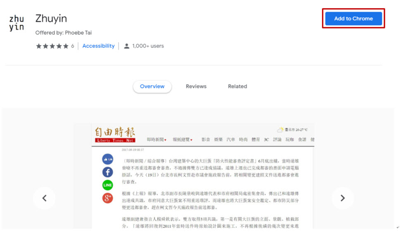Click the 評論 nav item in preview
This screenshot has width=401, height=232.
277,140
